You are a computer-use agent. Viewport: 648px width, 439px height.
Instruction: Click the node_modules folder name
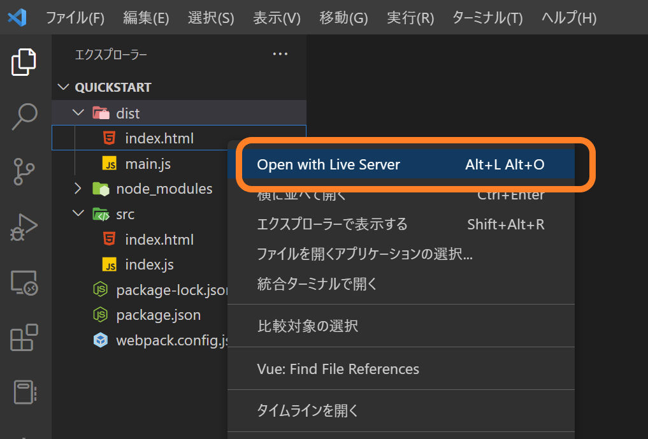[164, 189]
